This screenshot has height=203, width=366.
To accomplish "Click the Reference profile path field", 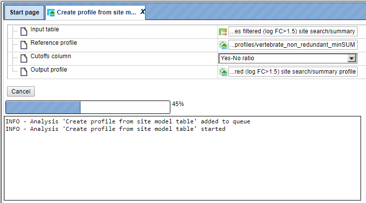I will point(293,45).
